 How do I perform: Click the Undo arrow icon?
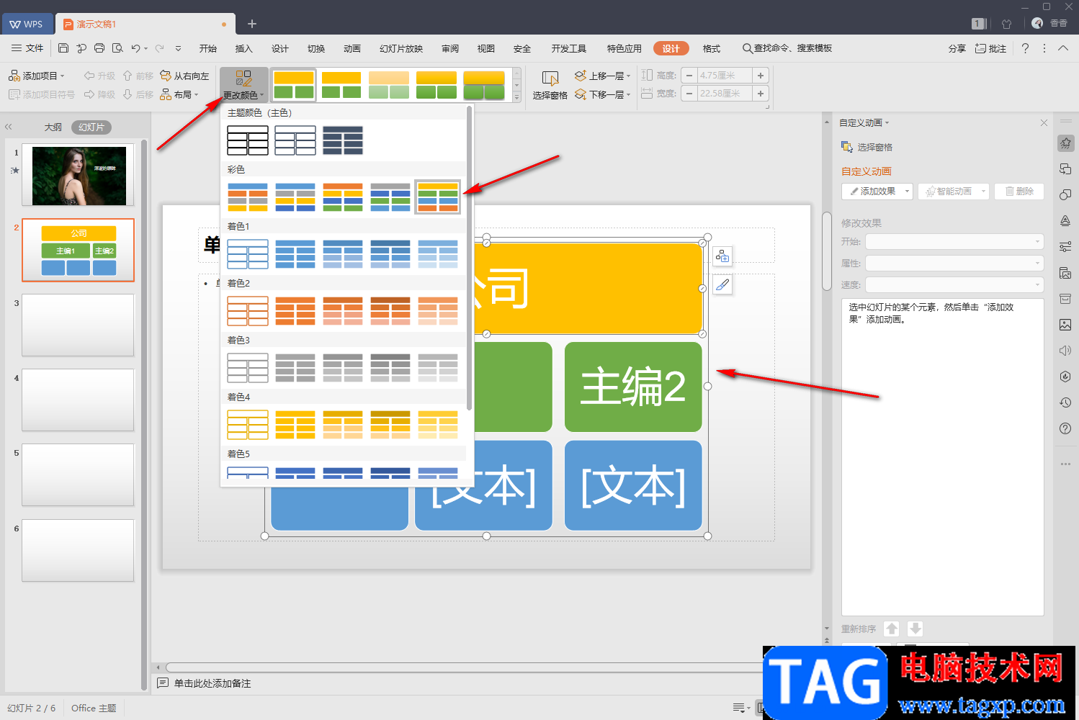pyautogui.click(x=135, y=48)
